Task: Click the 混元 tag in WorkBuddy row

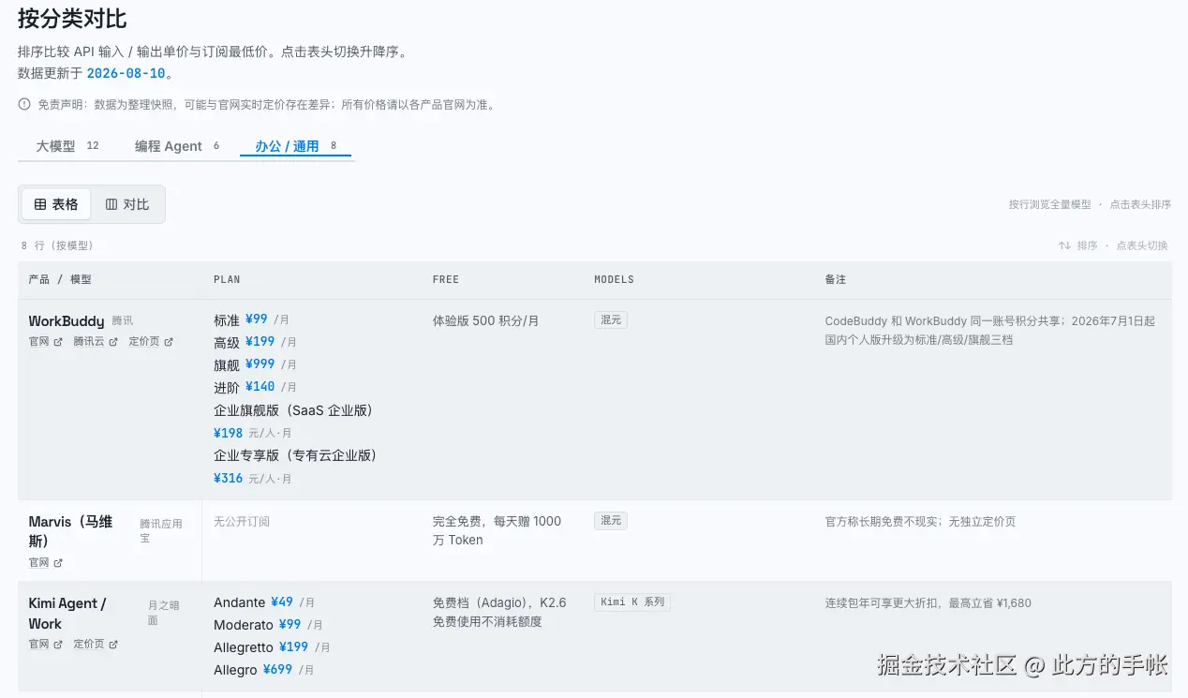Action: tap(611, 319)
